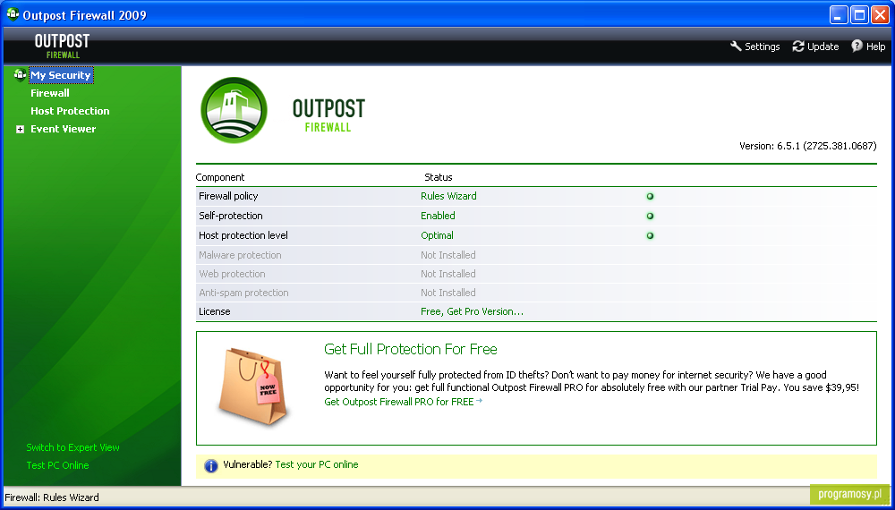Image resolution: width=895 pixels, height=510 pixels.
Task: Click the Rules Wizard status link
Action: [448, 196]
